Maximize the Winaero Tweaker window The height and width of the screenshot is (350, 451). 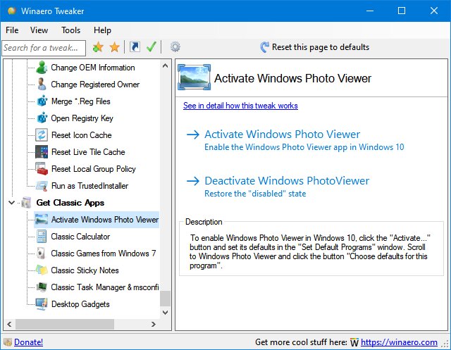(x=402, y=11)
